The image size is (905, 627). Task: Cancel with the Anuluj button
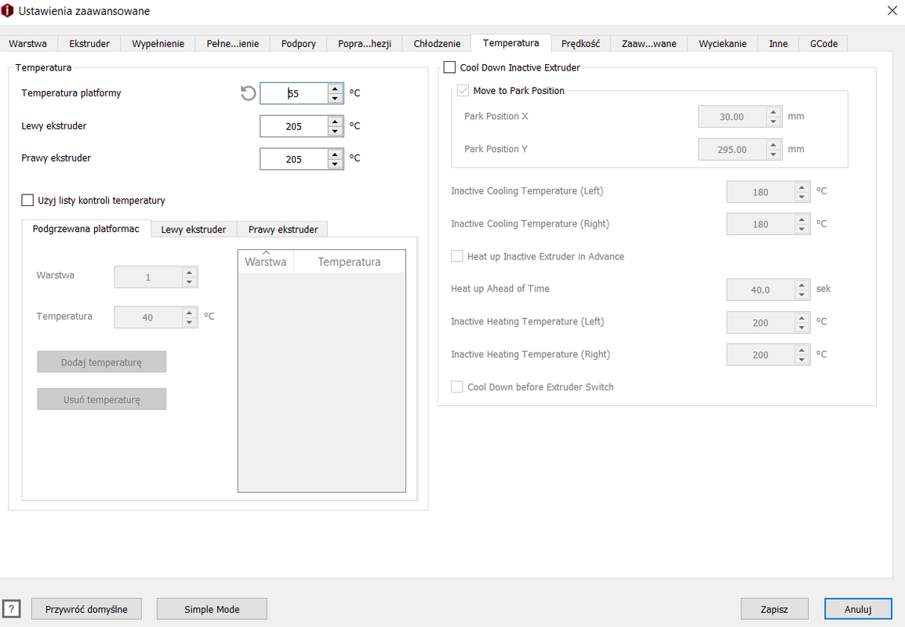click(858, 608)
